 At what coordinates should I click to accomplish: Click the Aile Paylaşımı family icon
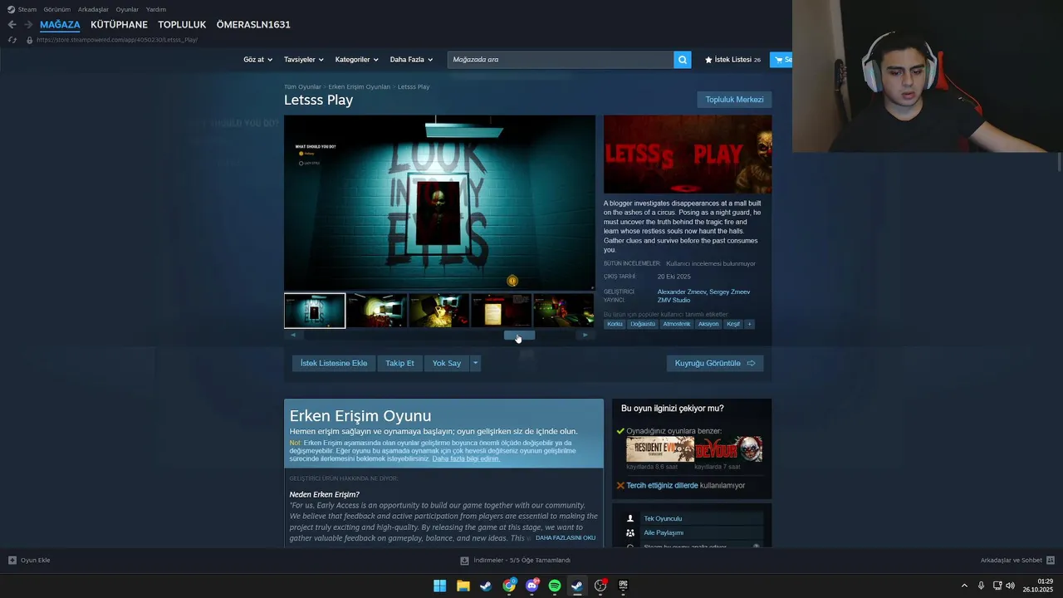click(630, 532)
